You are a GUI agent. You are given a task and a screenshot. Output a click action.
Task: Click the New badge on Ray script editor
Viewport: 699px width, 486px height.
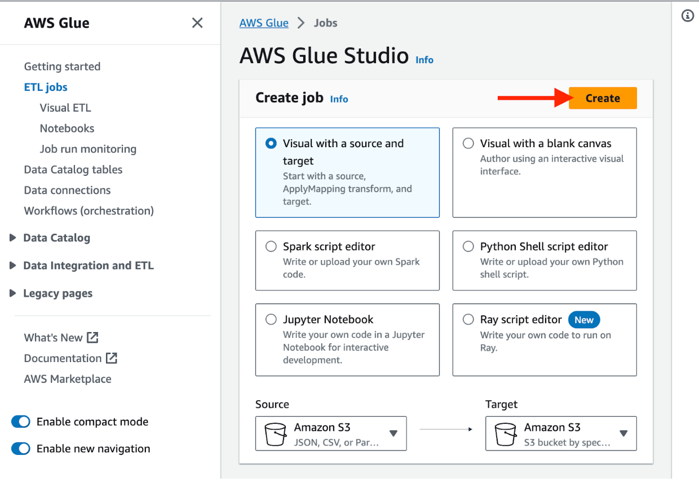(x=584, y=319)
